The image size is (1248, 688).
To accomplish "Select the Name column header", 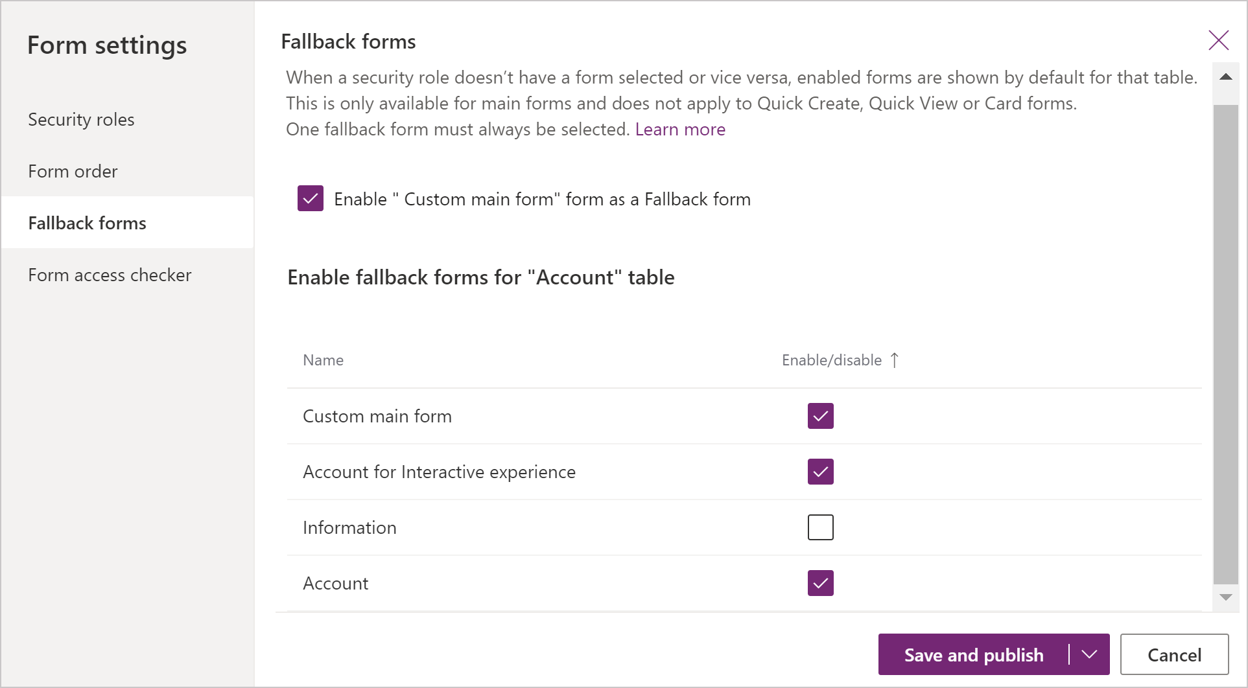I will pyautogui.click(x=323, y=360).
